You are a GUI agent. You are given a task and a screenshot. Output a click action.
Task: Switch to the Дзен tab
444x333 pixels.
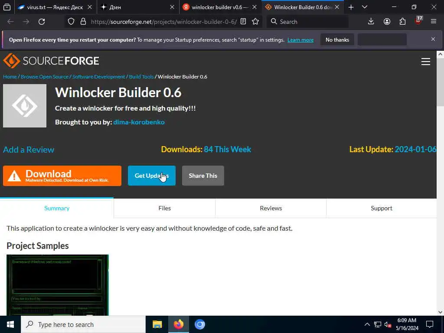[x=137, y=7]
